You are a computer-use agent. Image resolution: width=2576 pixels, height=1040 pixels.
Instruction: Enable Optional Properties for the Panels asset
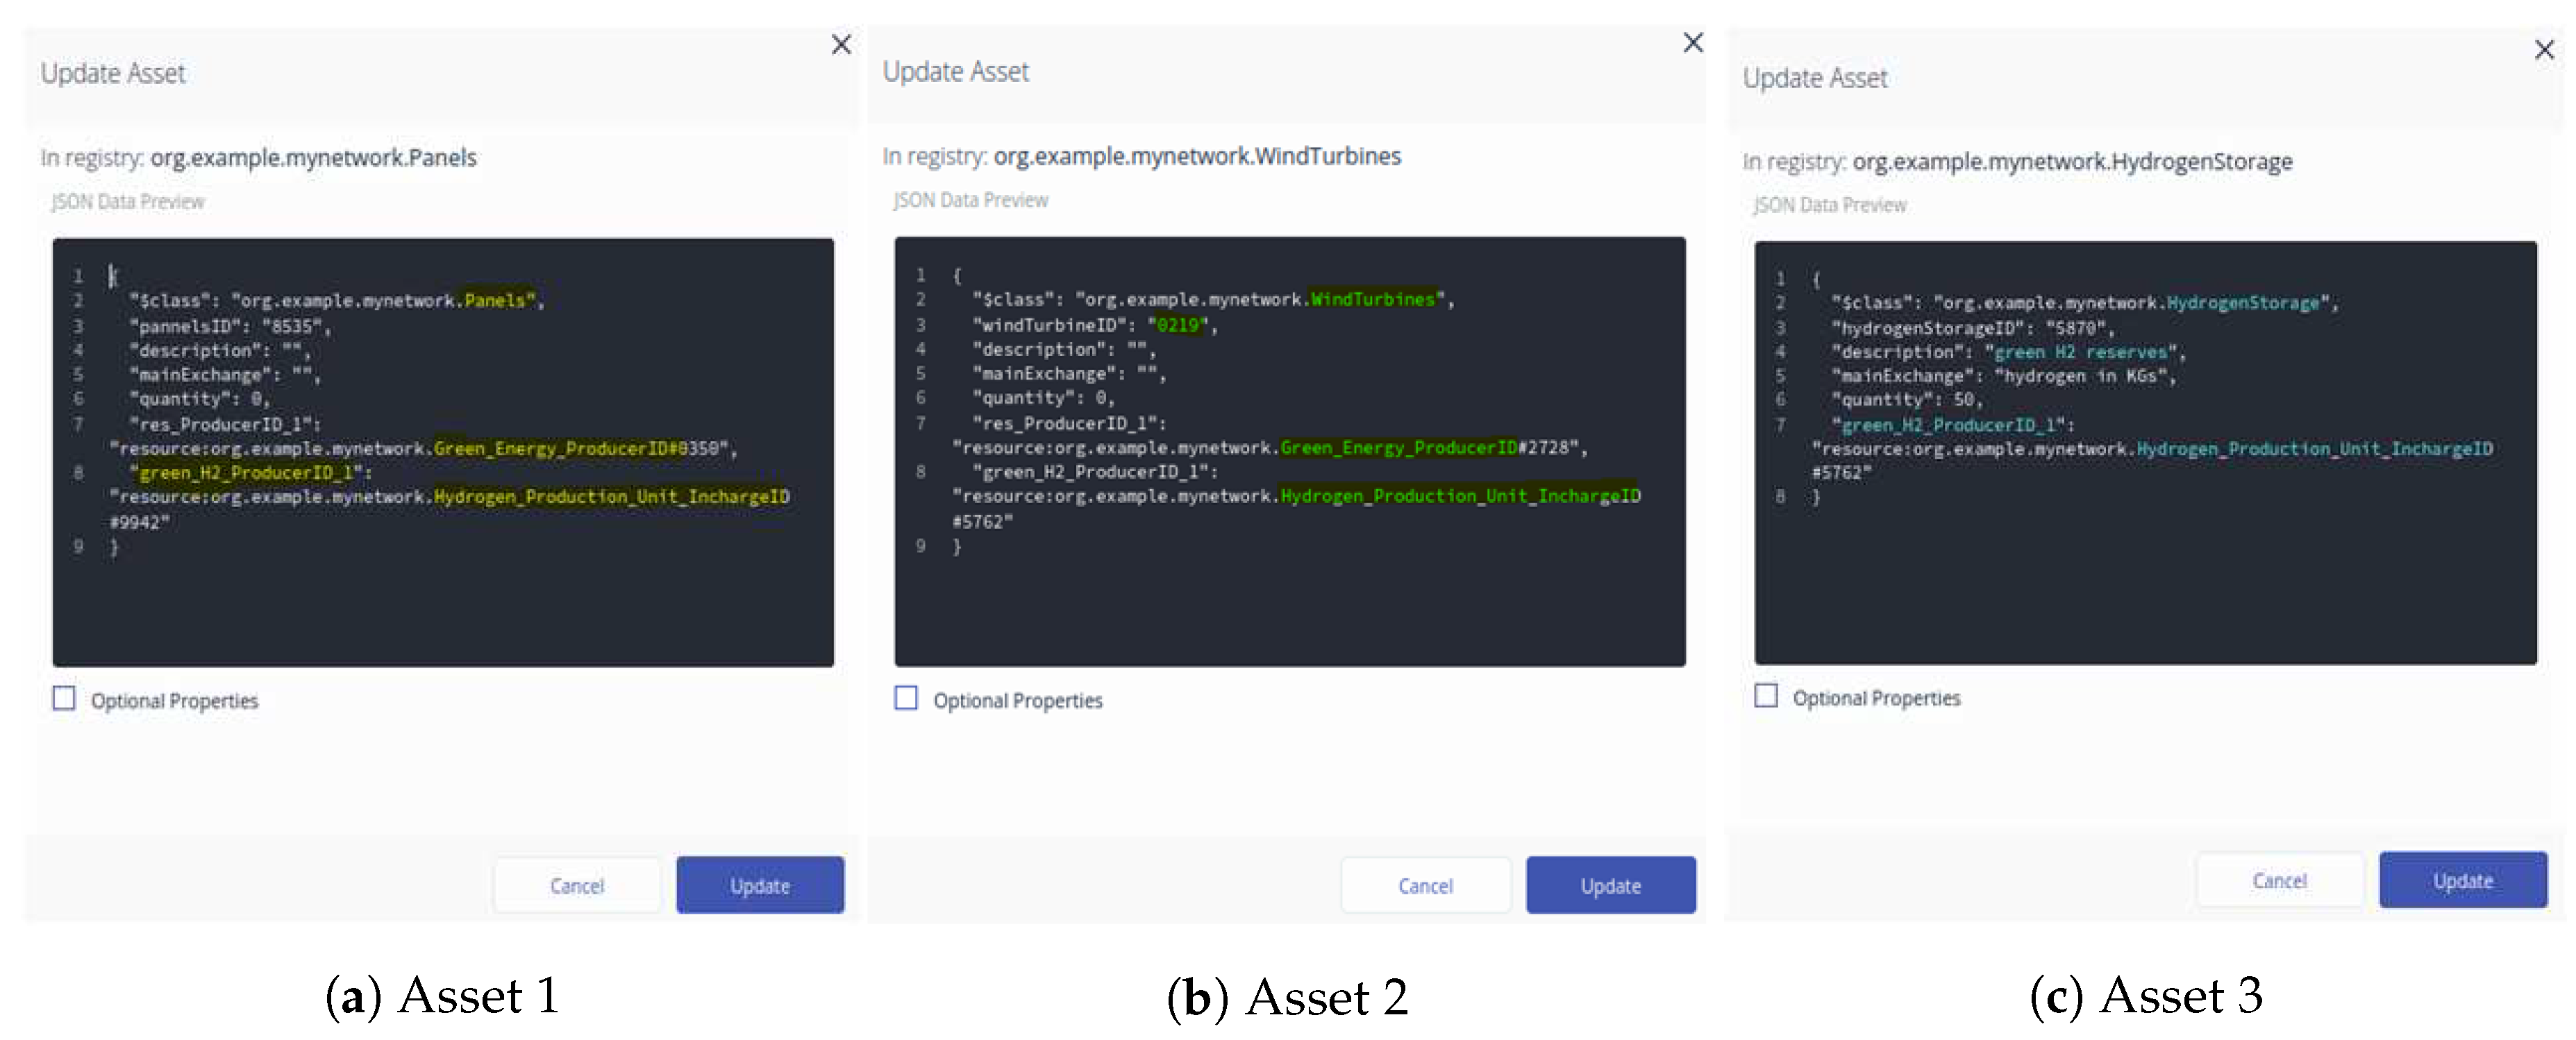64,699
